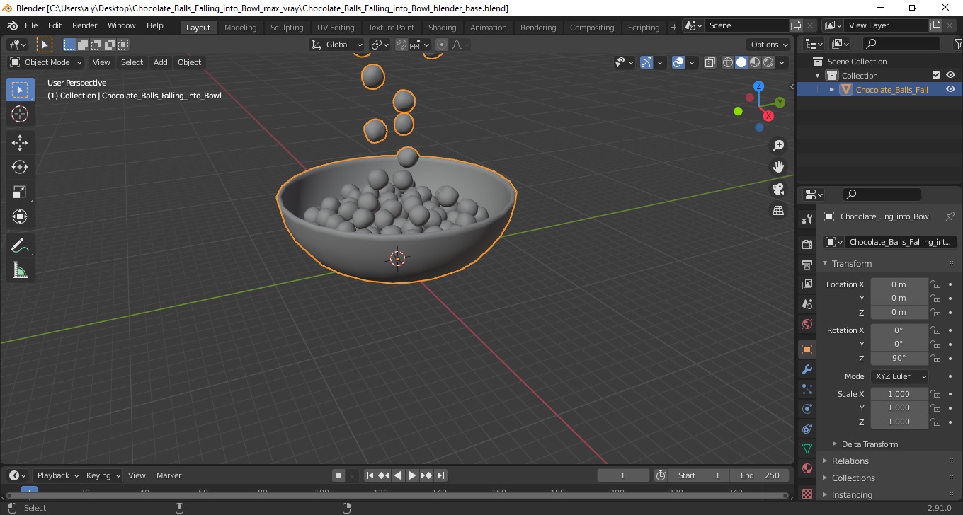Enable material preview shading
The image size is (963, 515).
[x=755, y=62]
